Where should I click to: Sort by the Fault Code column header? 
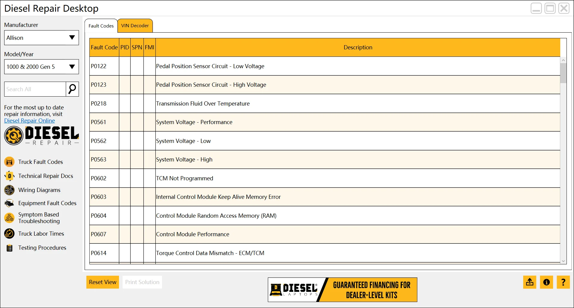(x=104, y=47)
